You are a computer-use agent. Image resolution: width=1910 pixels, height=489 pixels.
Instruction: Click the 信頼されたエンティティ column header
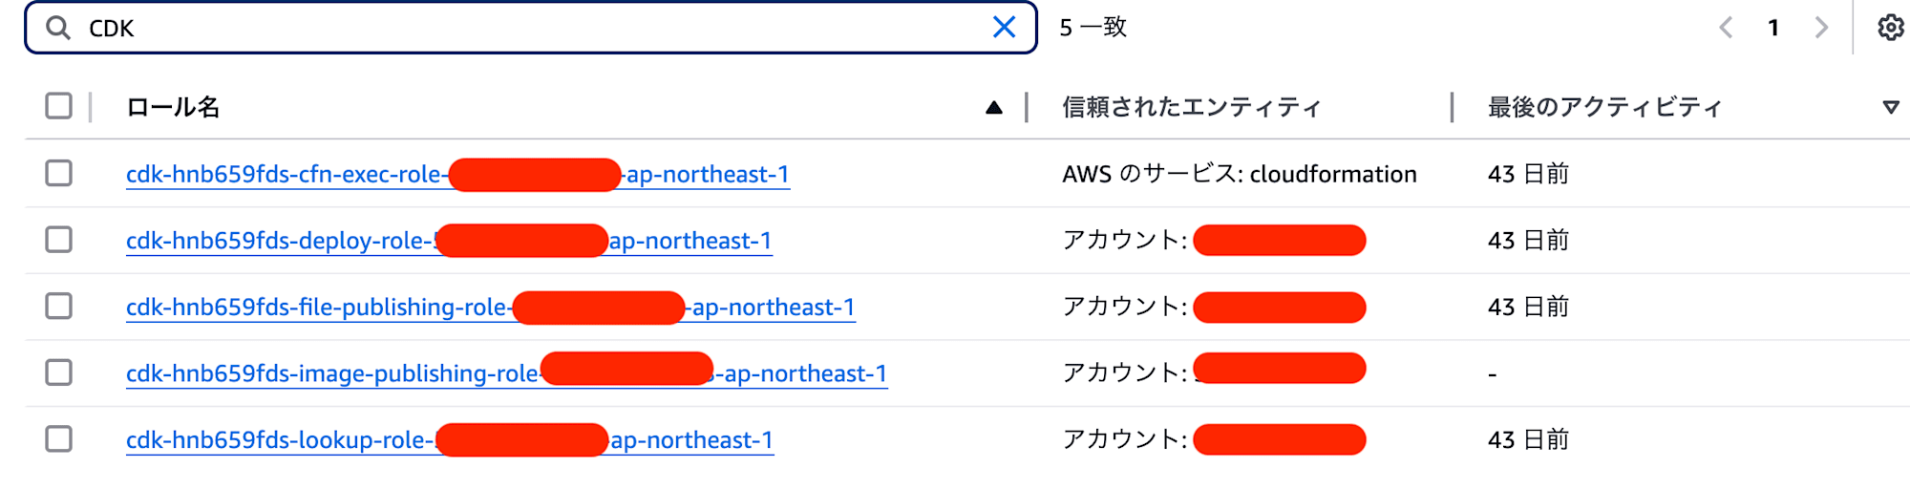[1192, 107]
